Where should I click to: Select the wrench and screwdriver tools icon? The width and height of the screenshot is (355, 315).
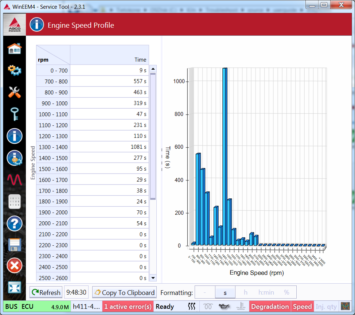click(x=15, y=92)
